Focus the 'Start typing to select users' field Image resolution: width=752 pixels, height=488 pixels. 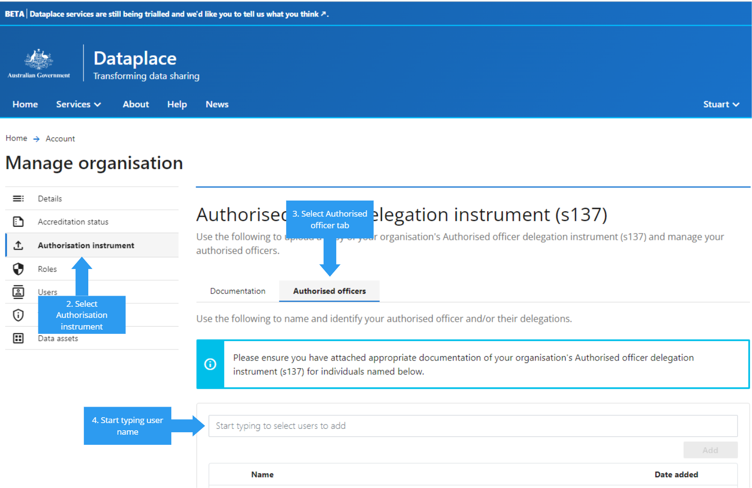[473, 425]
